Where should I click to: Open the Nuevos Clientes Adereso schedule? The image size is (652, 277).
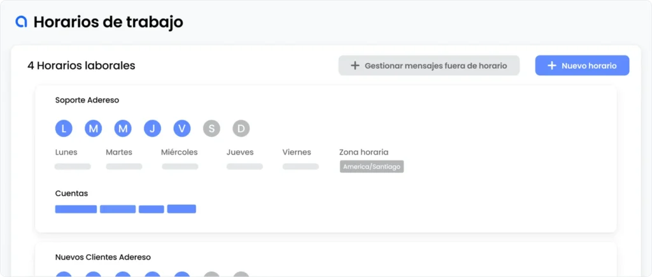[103, 257]
